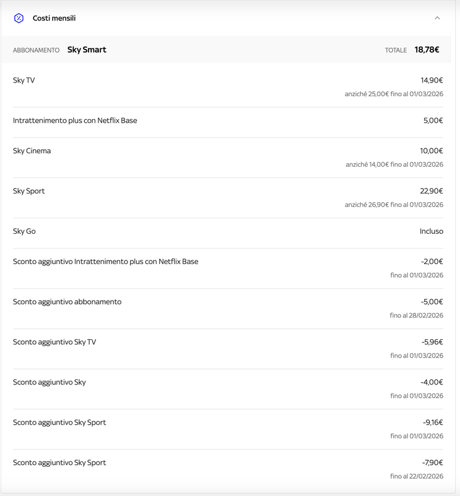Select the Sky Smart subscription name
Screen dimensions: 460x496
point(87,50)
